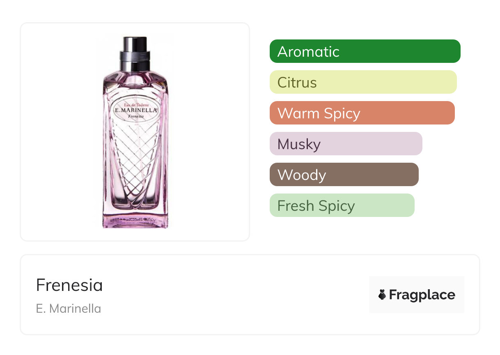Click the empty area left of the bottle
The image size is (500, 355).
coord(57,131)
